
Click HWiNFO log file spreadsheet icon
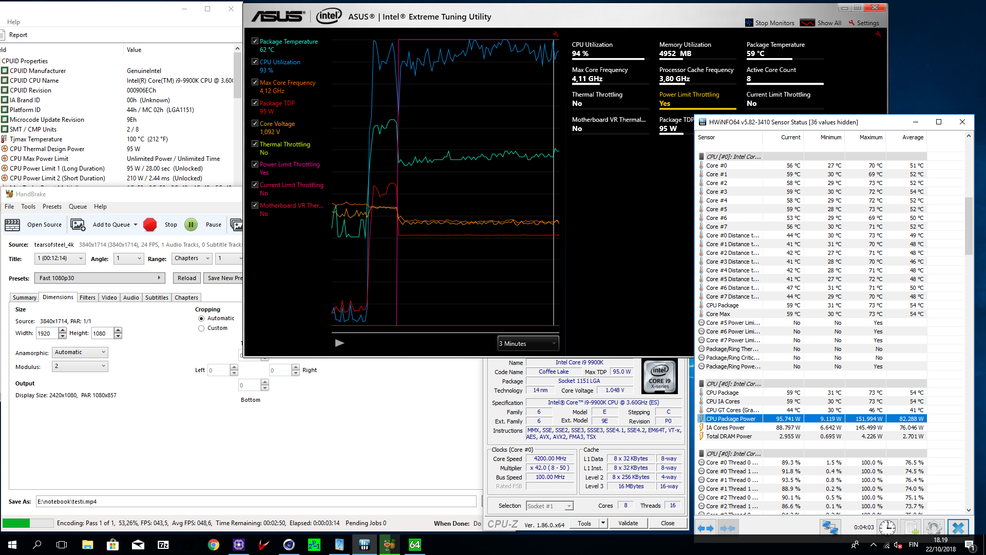[912, 528]
